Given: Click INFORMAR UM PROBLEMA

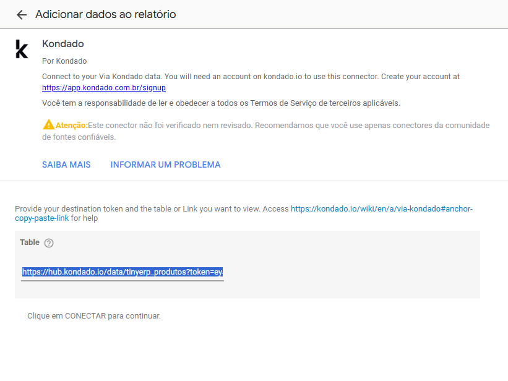Looking at the screenshot, I should tap(165, 165).
